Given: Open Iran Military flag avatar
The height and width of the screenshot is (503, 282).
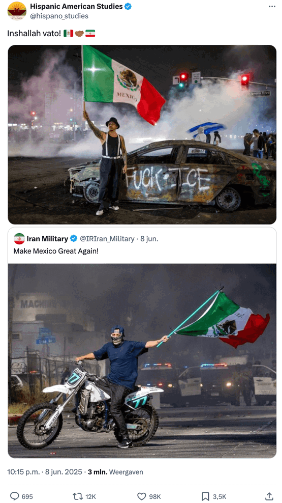Looking at the screenshot, I should pos(19,239).
